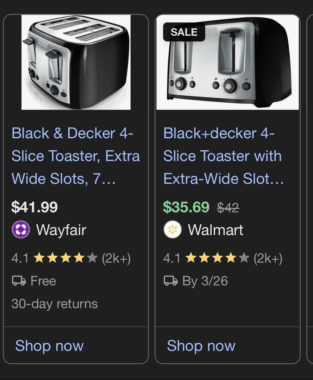Open the Wayfair Black & Decker toaster image
313x380 pixels.
point(76,62)
